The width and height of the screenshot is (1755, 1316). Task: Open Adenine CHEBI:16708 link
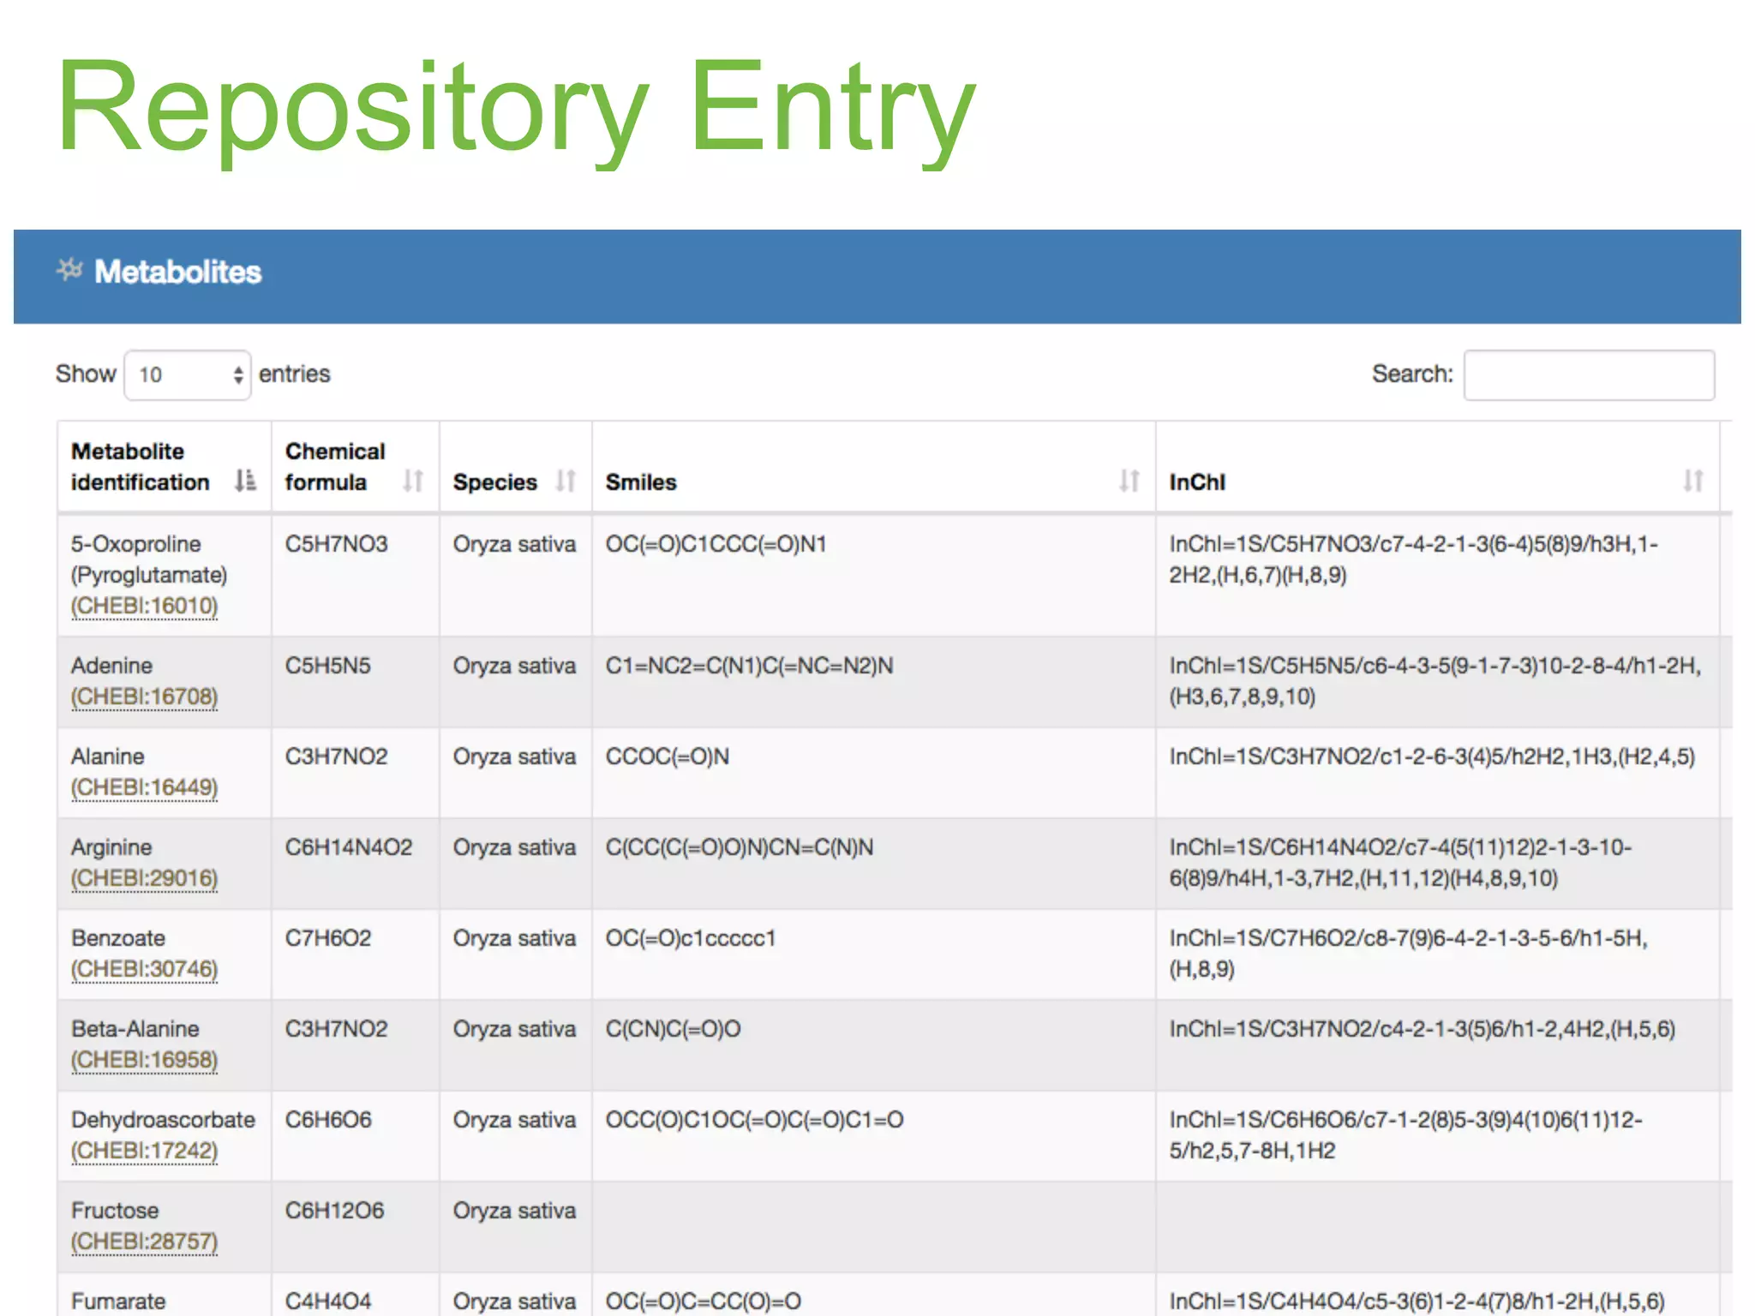pyautogui.click(x=144, y=697)
